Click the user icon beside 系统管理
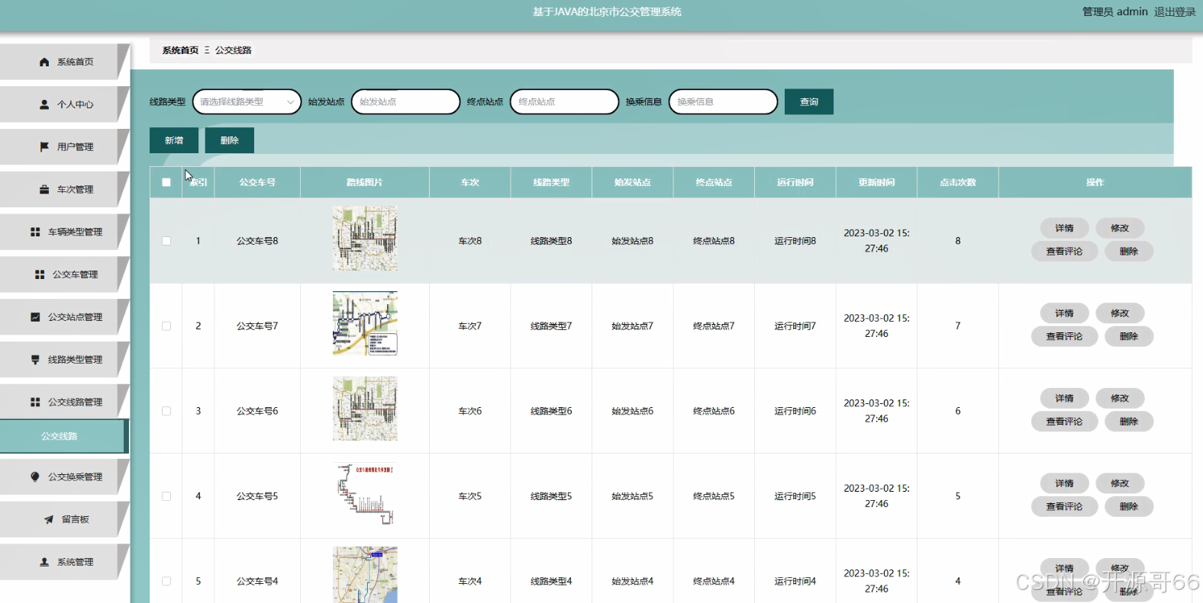 [44, 562]
